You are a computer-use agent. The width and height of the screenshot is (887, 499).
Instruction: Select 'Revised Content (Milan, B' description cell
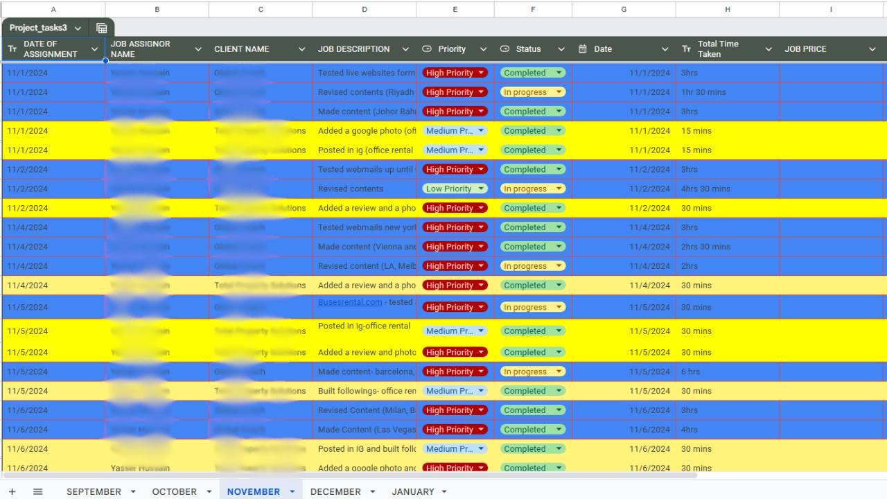(x=365, y=410)
